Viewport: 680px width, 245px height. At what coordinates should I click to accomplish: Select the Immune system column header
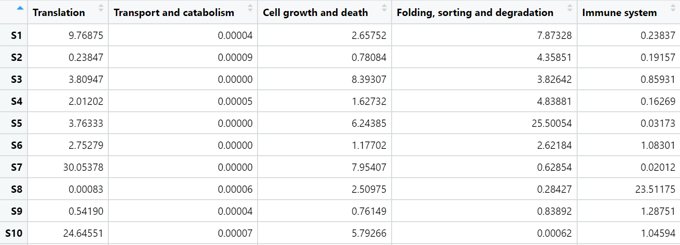[x=619, y=12]
